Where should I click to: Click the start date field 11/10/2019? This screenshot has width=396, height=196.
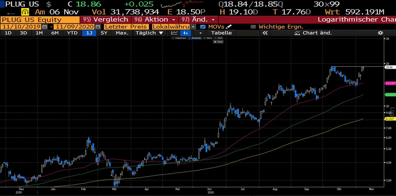pyautogui.click(x=21, y=27)
